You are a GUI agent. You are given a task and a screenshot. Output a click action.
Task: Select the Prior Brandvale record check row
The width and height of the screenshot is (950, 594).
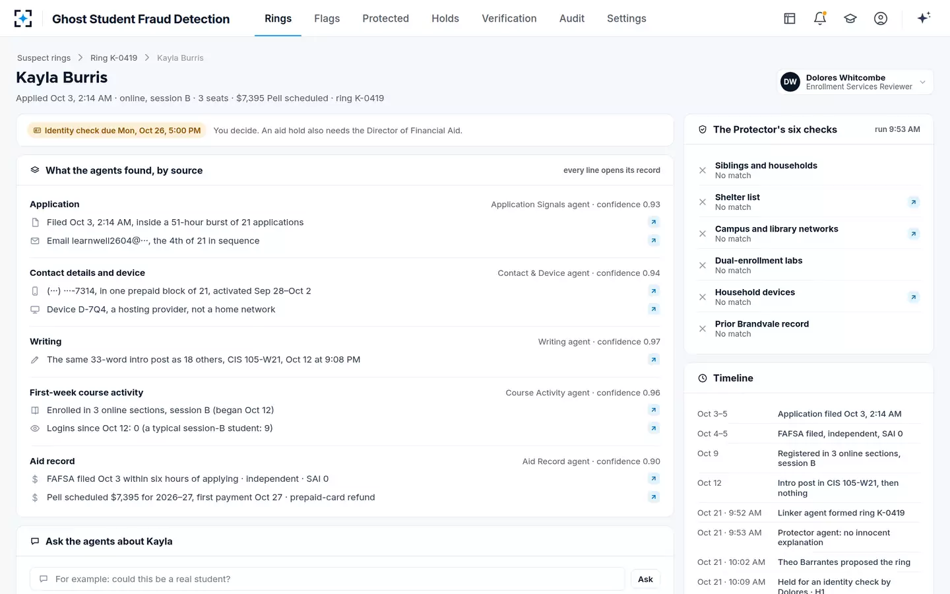(x=809, y=329)
